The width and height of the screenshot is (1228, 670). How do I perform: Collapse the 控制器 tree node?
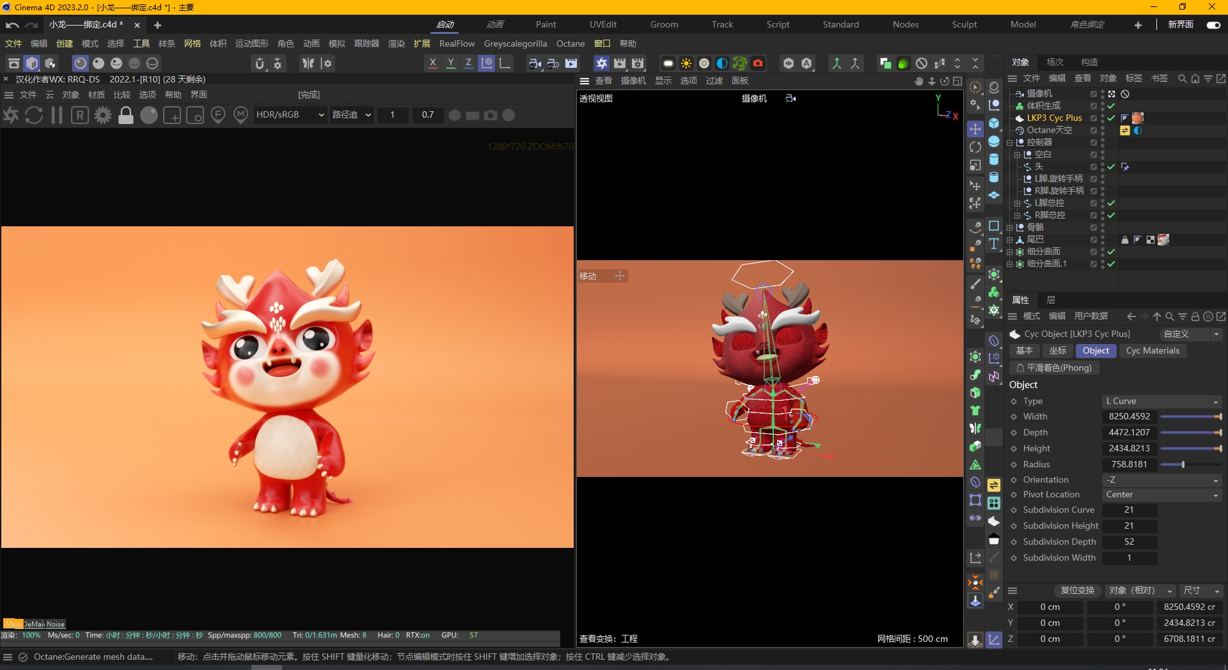click(x=1010, y=143)
